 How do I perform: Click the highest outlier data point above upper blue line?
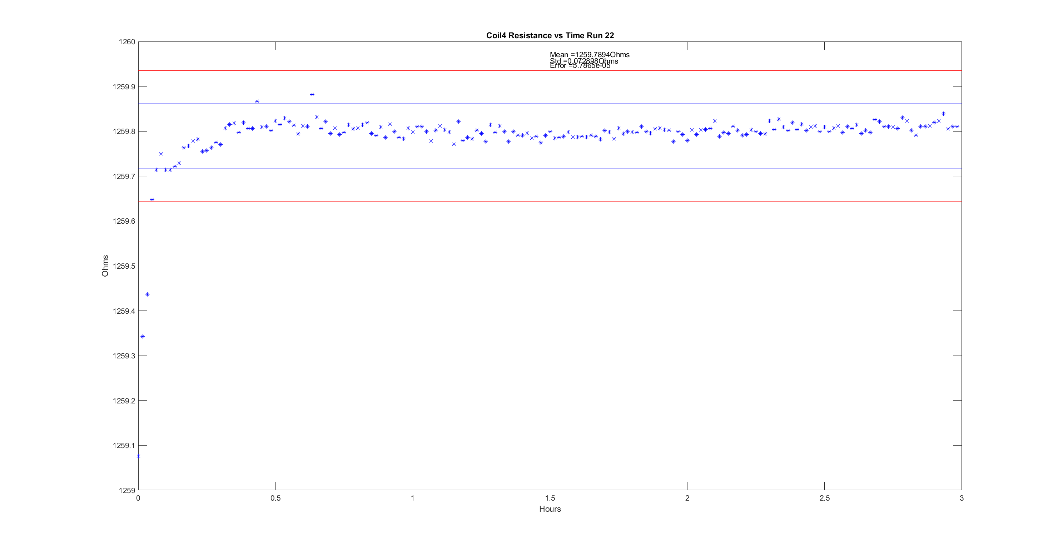(x=312, y=95)
